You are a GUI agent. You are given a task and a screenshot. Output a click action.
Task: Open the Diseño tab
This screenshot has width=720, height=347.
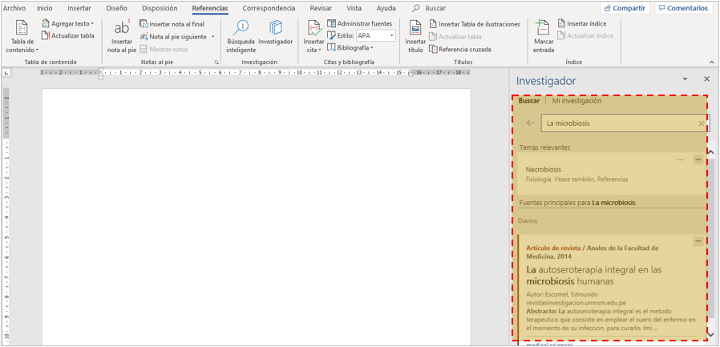pos(116,8)
